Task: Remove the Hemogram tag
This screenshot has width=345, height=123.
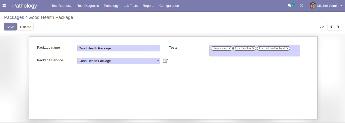Action: click(230, 48)
